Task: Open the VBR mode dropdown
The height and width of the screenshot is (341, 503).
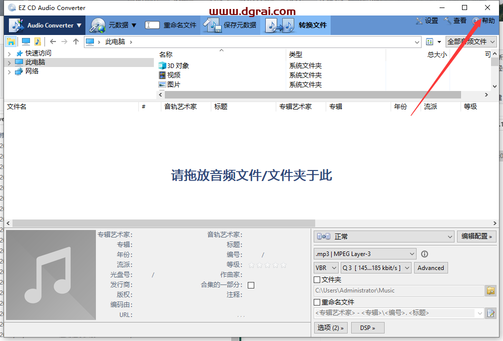Action: tap(326, 268)
